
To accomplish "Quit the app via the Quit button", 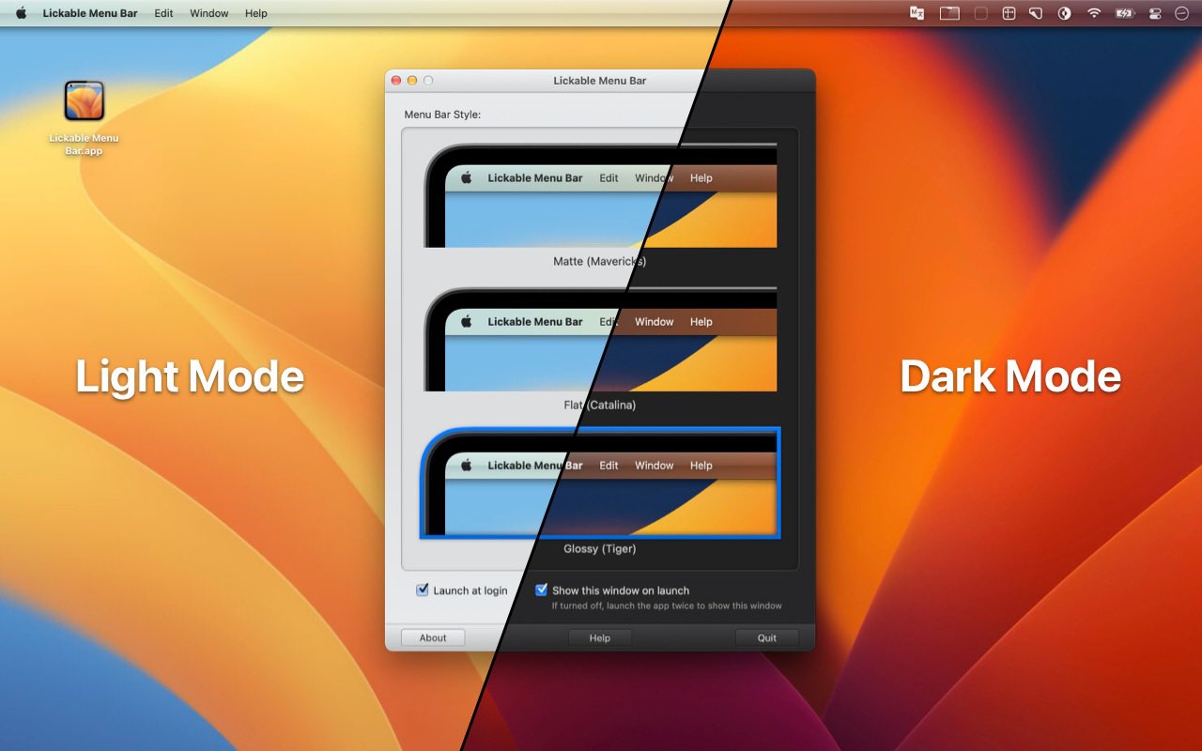I will pos(766,637).
